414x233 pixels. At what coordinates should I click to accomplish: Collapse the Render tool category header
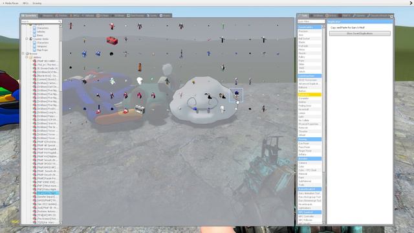click(310, 159)
